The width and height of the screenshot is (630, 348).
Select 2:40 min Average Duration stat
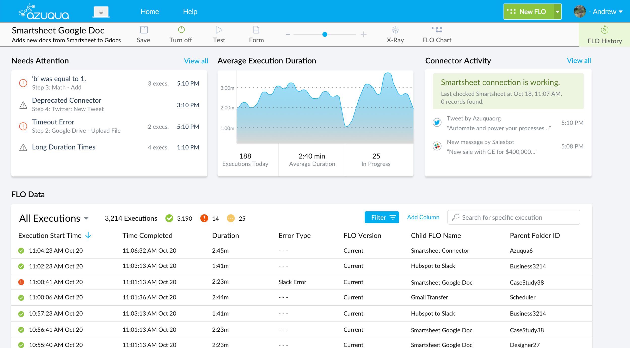coord(312,160)
